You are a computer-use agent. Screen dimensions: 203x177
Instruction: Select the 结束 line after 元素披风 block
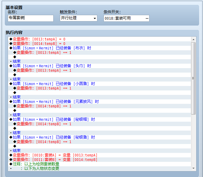pyautogui.click(x=99, y=115)
